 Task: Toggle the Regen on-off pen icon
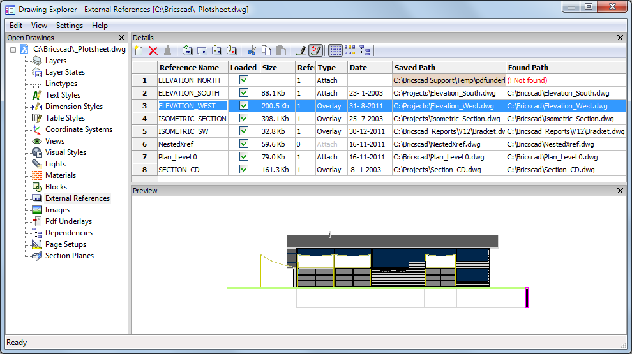(315, 51)
